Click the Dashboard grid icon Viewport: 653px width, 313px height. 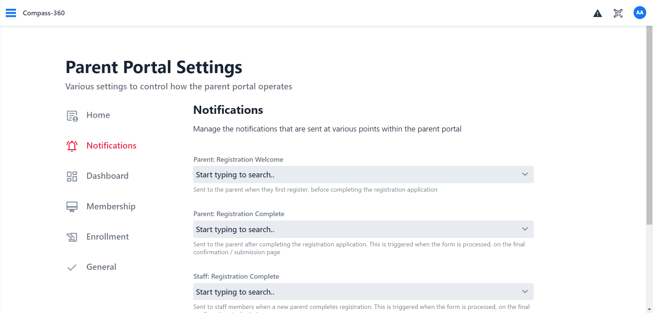coord(72,176)
